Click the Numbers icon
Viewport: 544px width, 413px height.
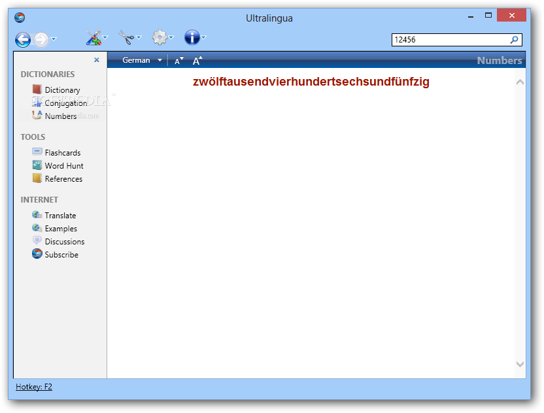(x=37, y=115)
